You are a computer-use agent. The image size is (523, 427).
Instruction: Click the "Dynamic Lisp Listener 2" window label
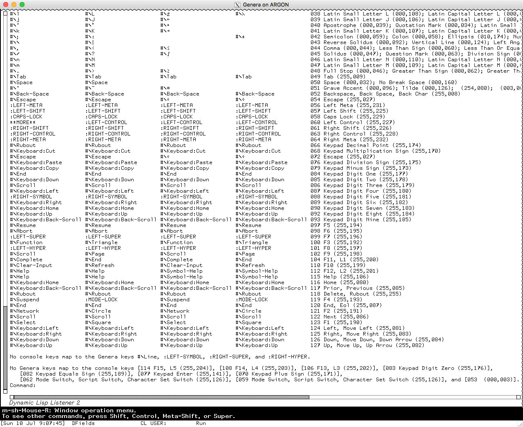tap(45, 403)
